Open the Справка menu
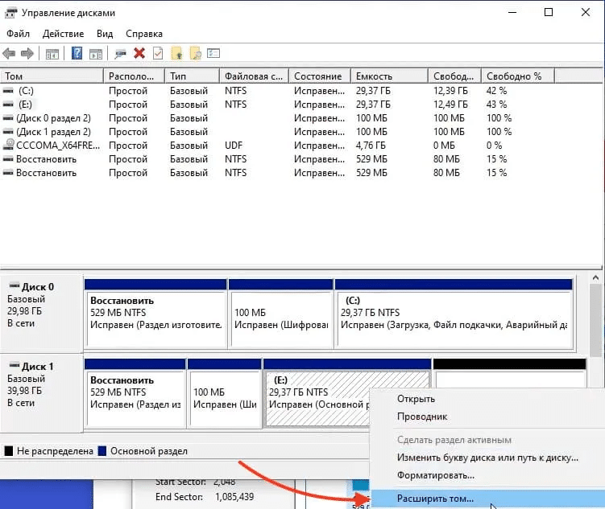The image size is (605, 509). click(144, 34)
